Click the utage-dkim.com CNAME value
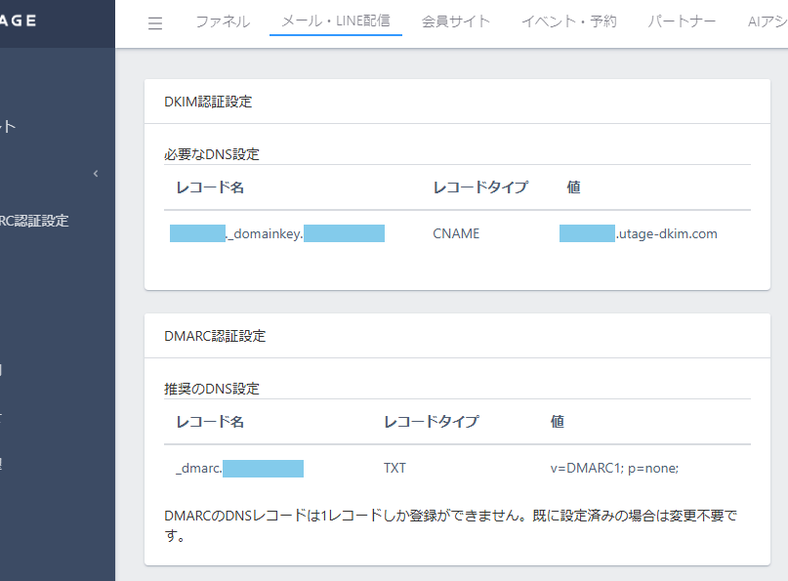The image size is (788, 581). (639, 233)
